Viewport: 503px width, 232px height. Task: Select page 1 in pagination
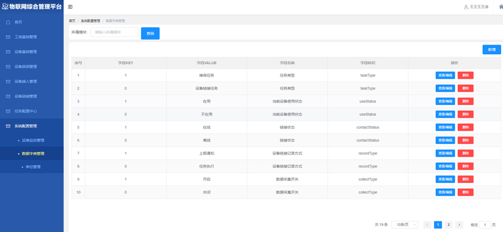(438, 224)
